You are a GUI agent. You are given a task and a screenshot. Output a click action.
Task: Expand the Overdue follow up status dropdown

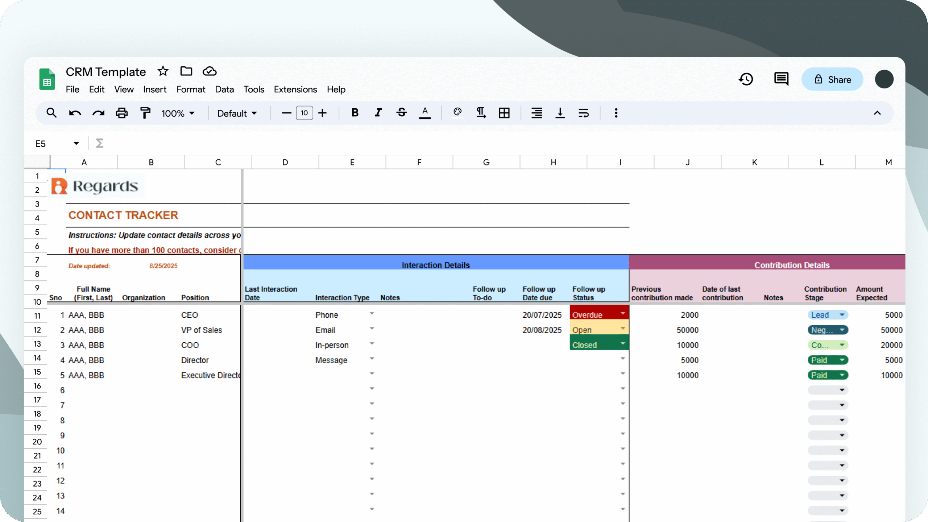[622, 313]
